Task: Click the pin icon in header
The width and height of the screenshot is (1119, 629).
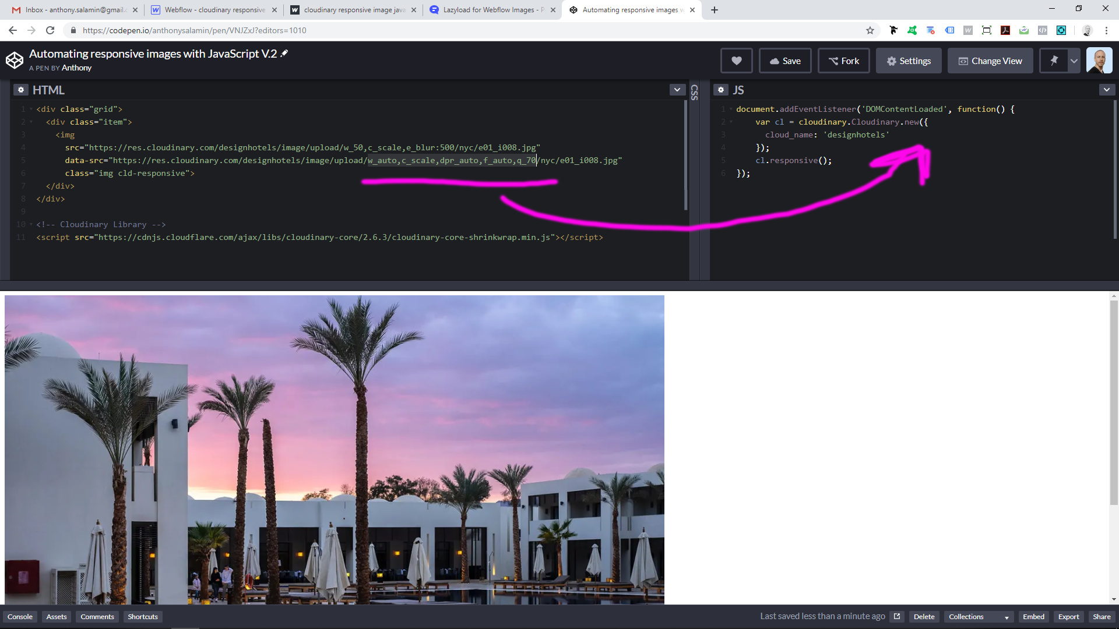Action: (1054, 61)
